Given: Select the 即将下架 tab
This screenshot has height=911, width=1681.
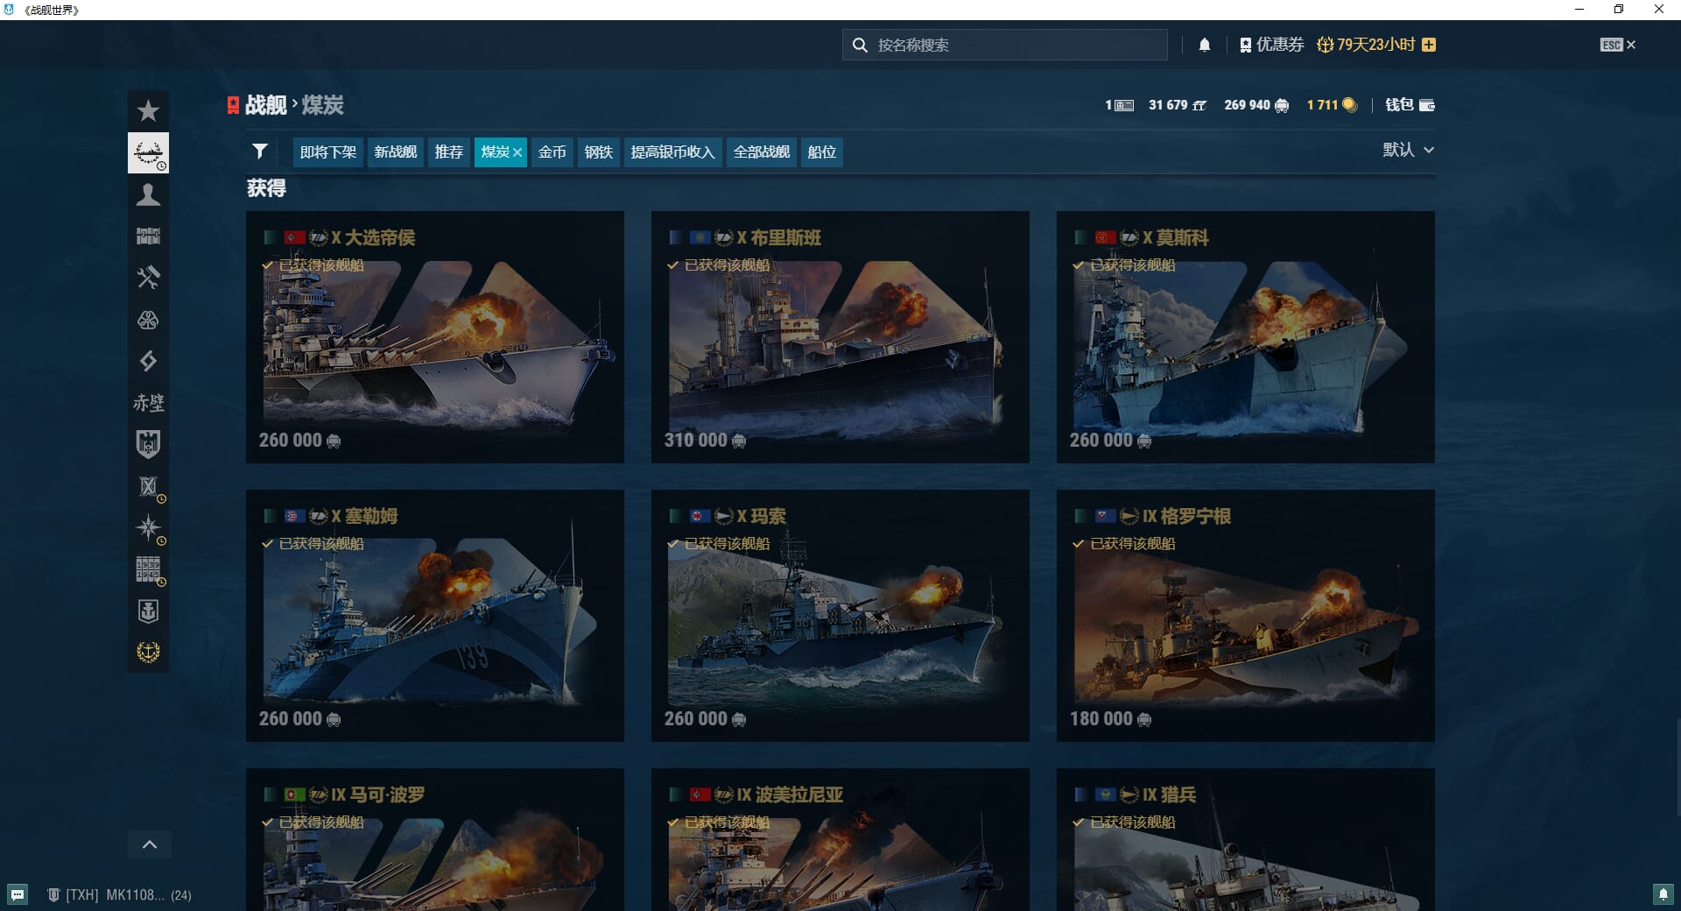Looking at the screenshot, I should pos(328,152).
